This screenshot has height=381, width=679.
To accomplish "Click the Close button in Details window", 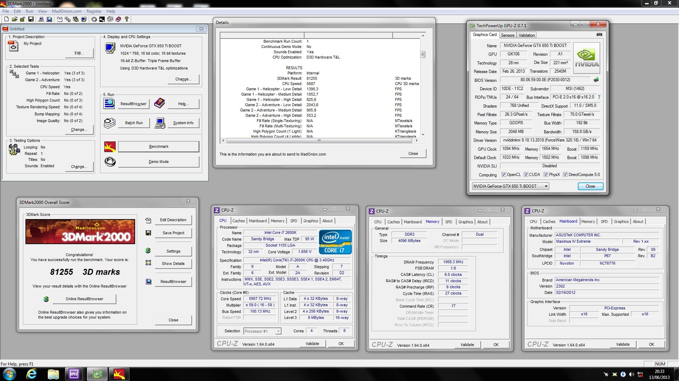I will [x=413, y=153].
